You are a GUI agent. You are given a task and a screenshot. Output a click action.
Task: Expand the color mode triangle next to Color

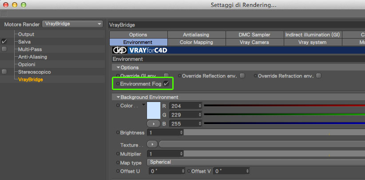(143, 105)
